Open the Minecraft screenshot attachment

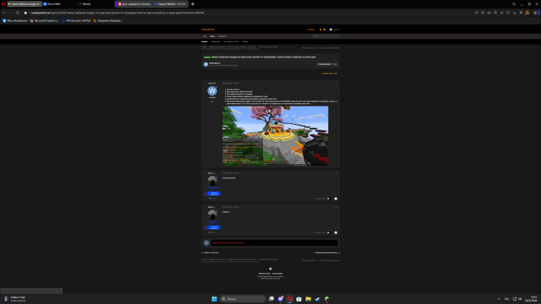click(275, 136)
